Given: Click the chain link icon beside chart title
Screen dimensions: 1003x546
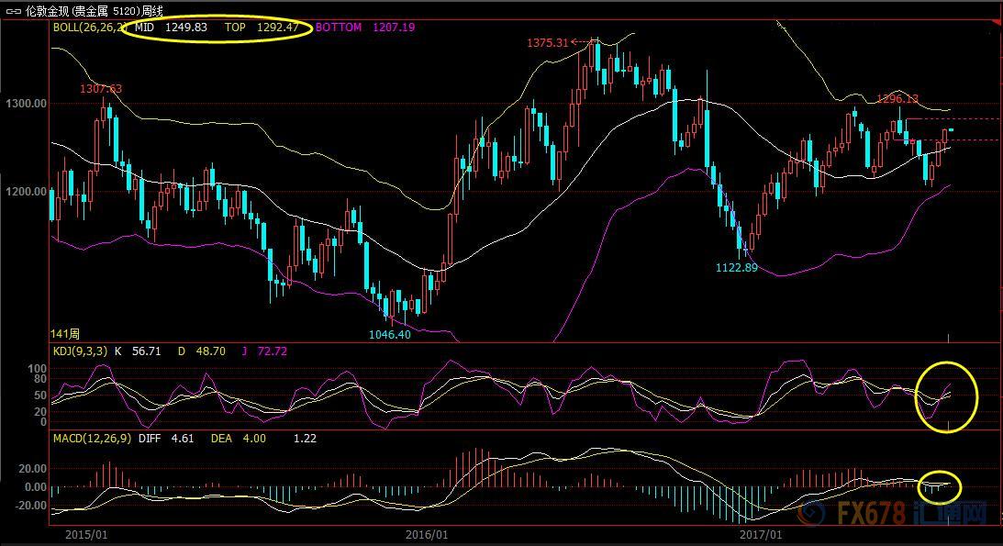Looking at the screenshot, I should (12, 9).
